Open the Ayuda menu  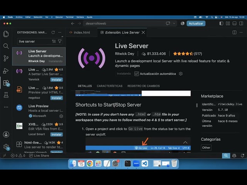pyautogui.click(x=90, y=17)
